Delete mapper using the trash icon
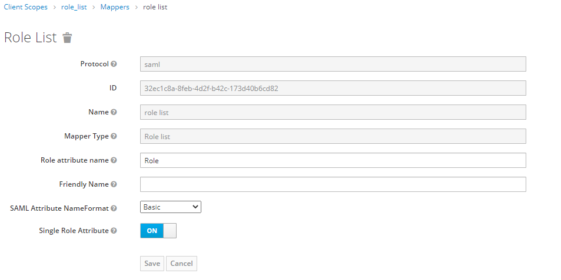561x280 pixels. [67, 38]
